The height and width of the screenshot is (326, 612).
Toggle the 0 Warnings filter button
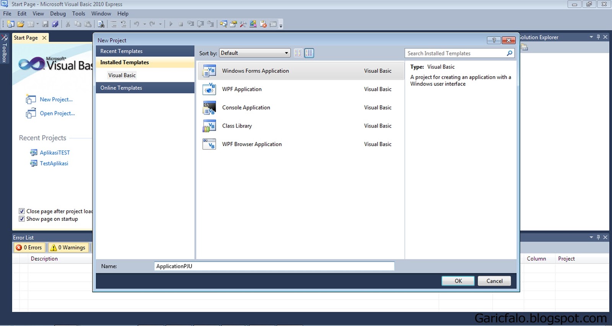(68, 248)
